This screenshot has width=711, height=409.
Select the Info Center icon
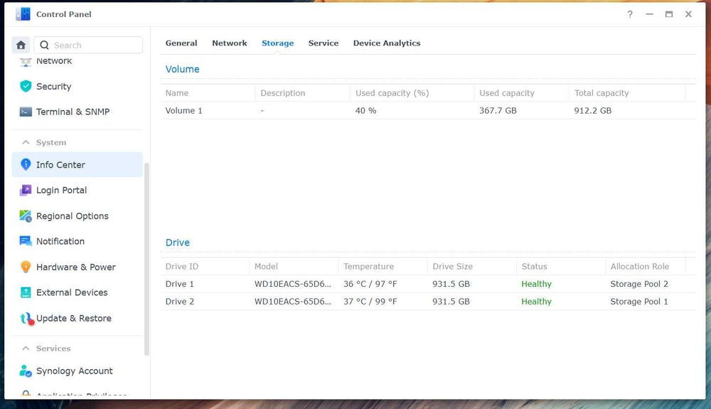coord(26,165)
